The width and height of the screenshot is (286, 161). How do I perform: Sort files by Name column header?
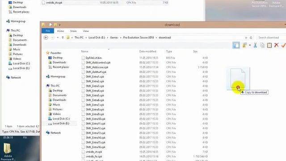[x=84, y=51]
